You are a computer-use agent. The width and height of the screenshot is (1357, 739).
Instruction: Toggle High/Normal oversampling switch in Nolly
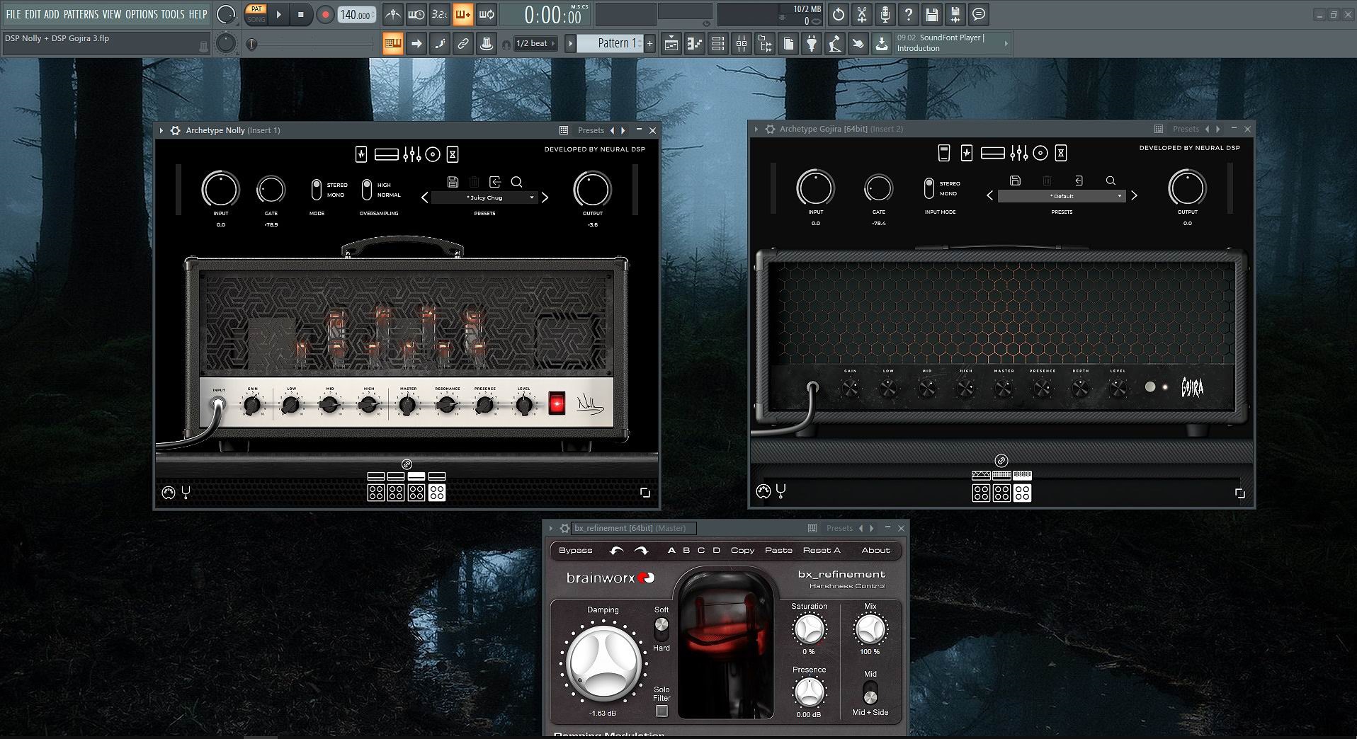click(x=366, y=190)
